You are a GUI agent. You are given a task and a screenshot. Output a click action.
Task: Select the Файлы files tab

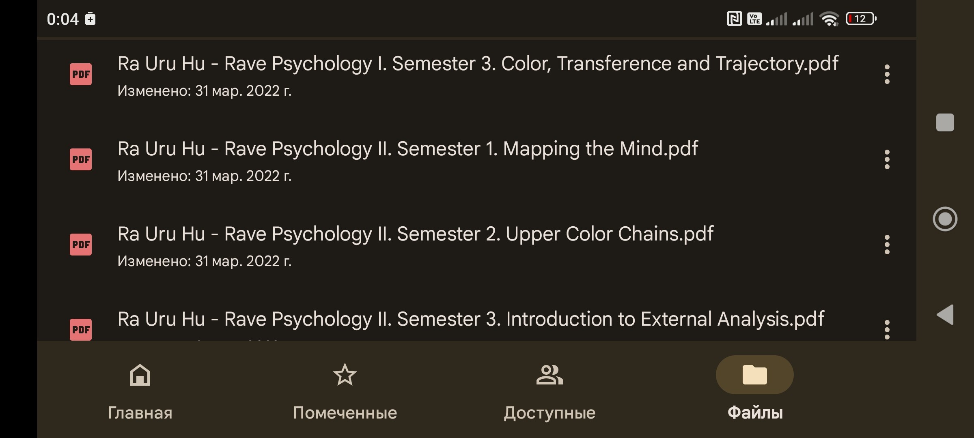pyautogui.click(x=754, y=390)
